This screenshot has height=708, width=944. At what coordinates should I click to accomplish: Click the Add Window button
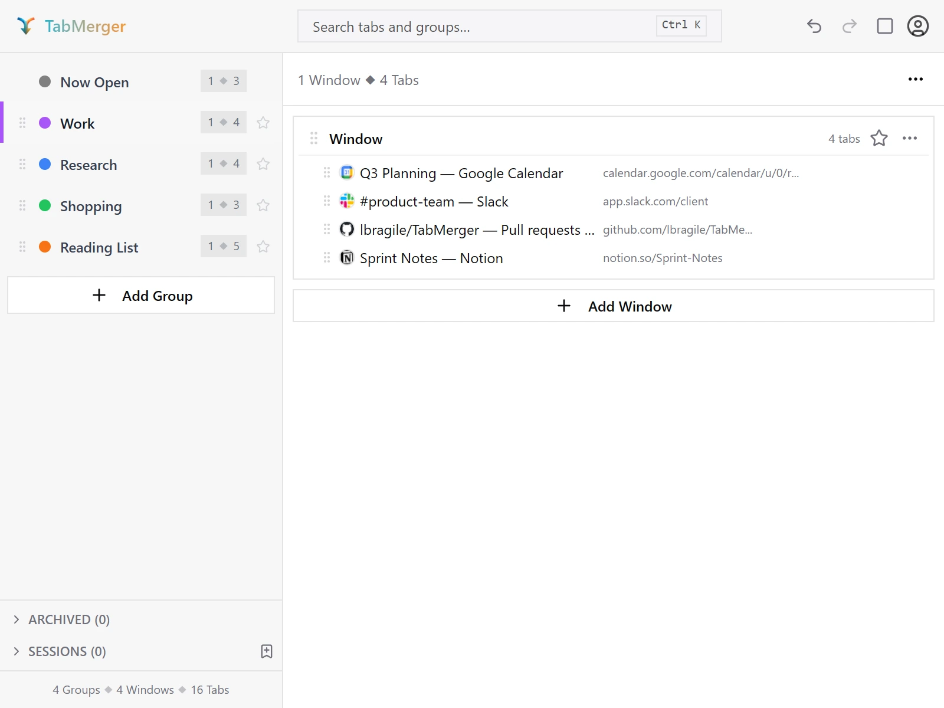coord(614,306)
